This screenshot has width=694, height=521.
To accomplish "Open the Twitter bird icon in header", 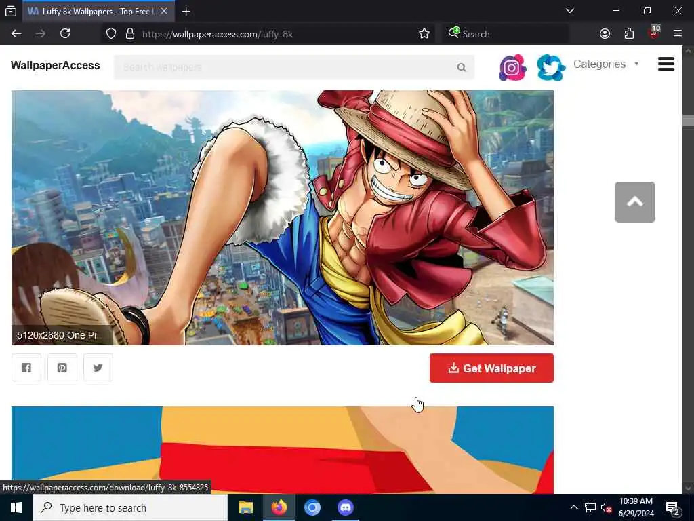I will (550, 68).
